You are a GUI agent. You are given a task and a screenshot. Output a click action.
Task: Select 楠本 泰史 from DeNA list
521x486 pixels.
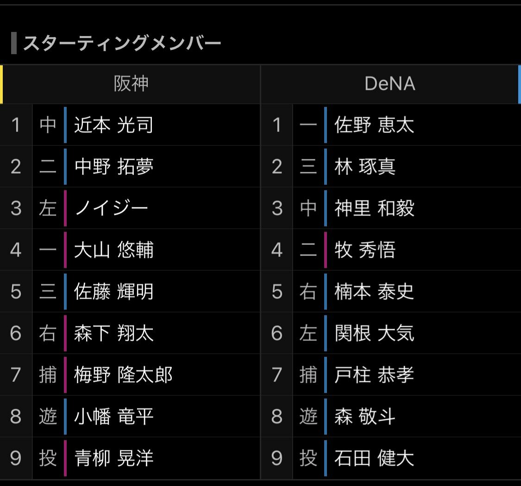tap(374, 291)
